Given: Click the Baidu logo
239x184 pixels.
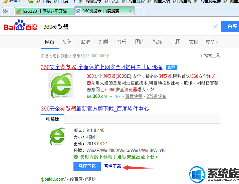Looking at the screenshot, I should (x=20, y=25).
